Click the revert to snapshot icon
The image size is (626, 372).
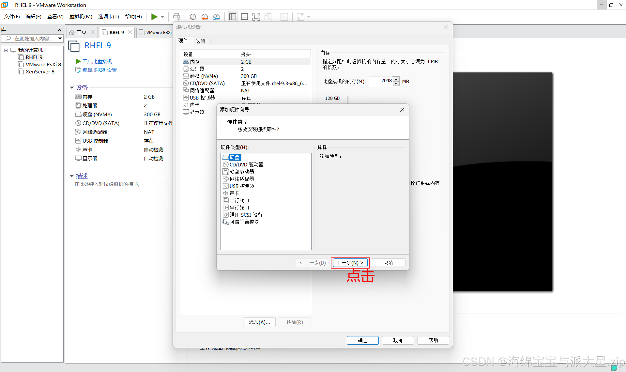tap(205, 17)
